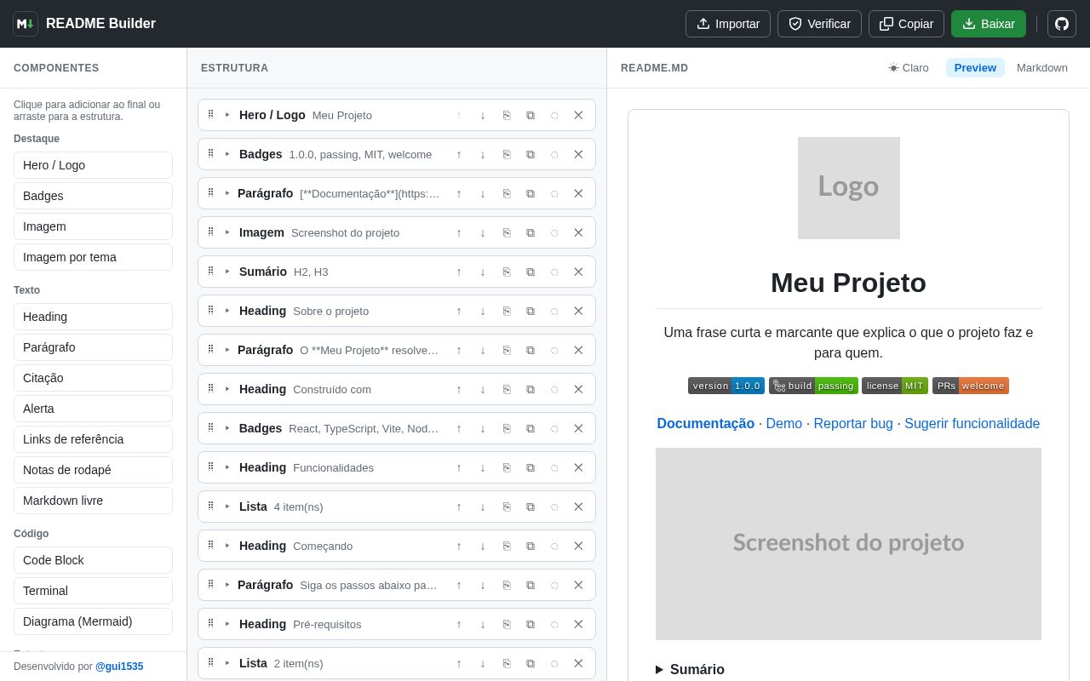Click the README Builder logo icon

tap(26, 24)
